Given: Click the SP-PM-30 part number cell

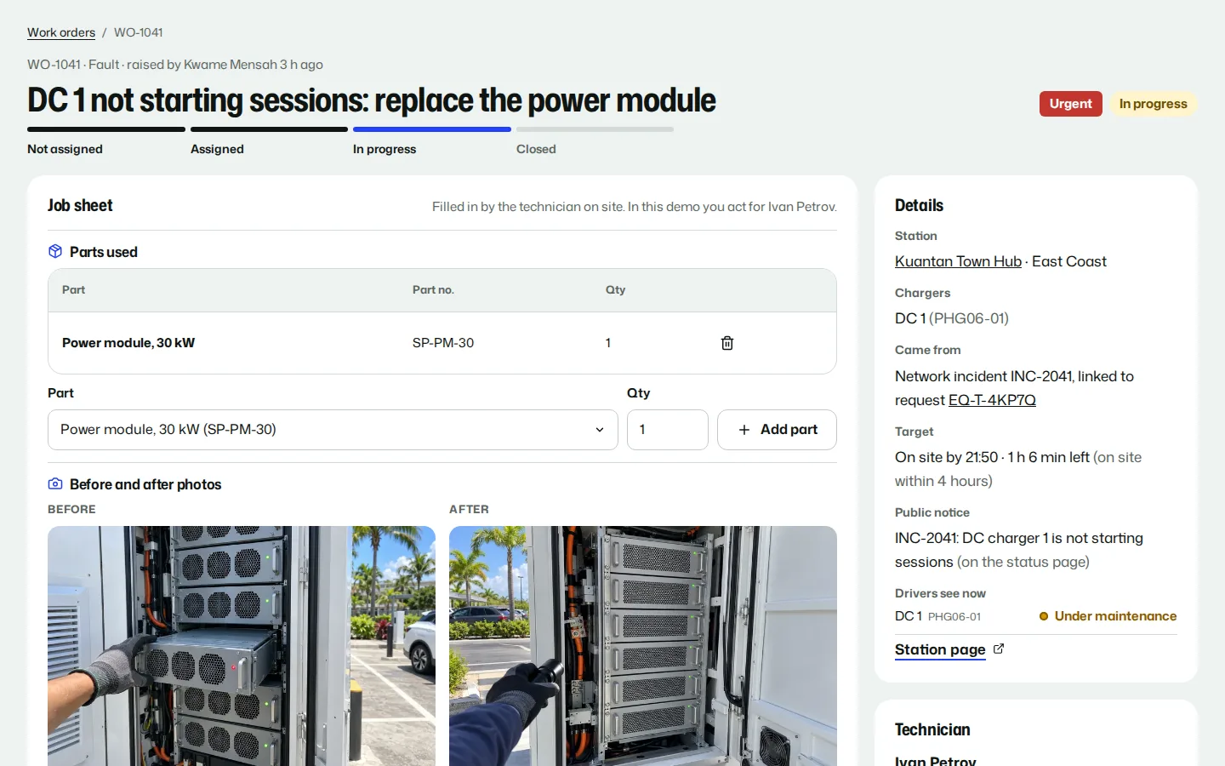Looking at the screenshot, I should pos(443,343).
